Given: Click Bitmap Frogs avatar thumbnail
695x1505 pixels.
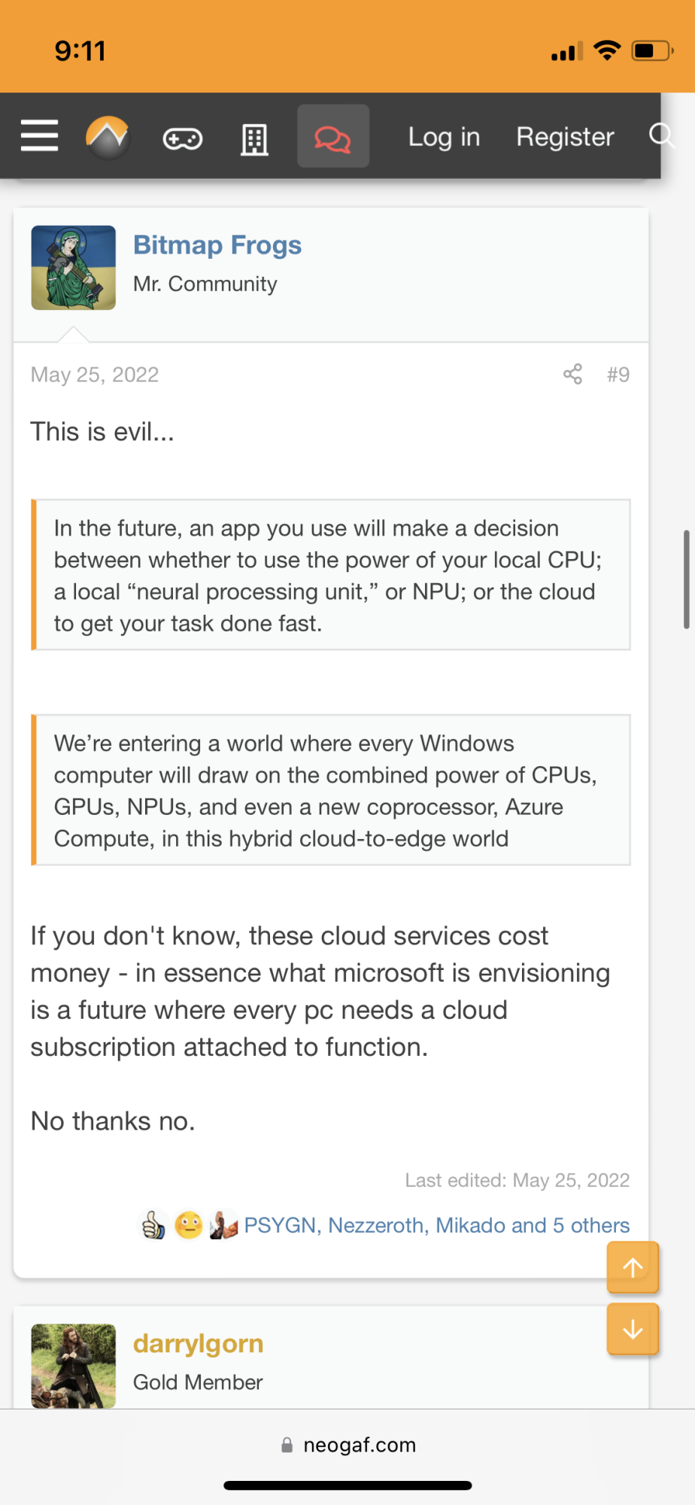Looking at the screenshot, I should point(74,268).
